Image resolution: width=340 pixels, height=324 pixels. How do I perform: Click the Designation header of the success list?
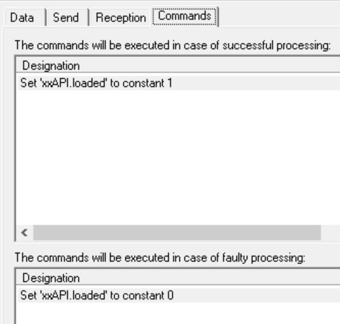(51, 66)
